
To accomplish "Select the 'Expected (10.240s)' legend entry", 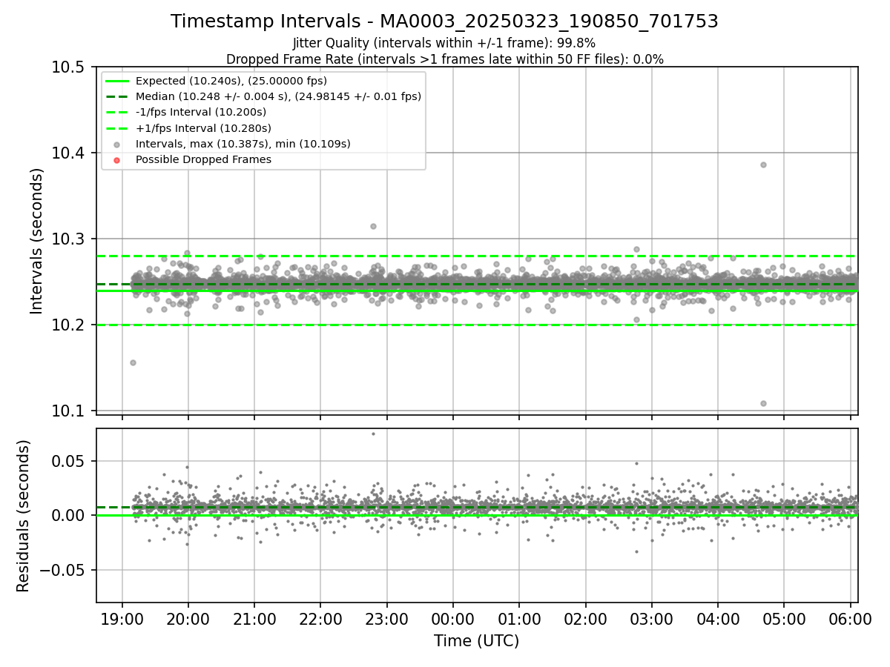I will coord(231,81).
